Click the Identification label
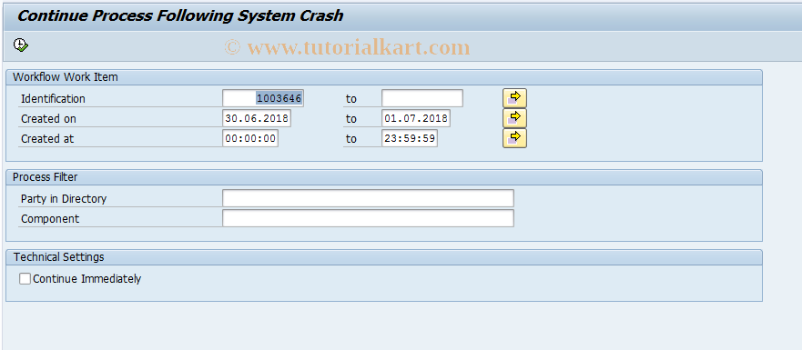 53,98
